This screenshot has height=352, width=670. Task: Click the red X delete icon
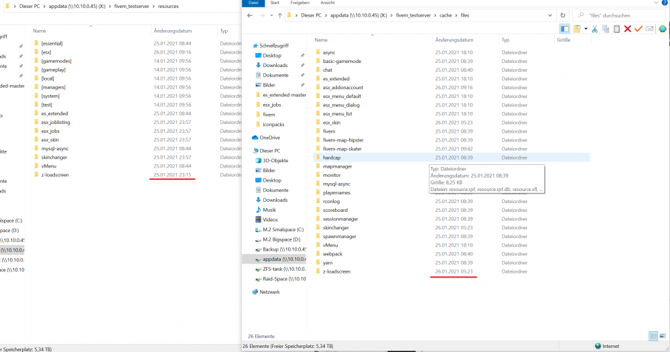click(627, 29)
